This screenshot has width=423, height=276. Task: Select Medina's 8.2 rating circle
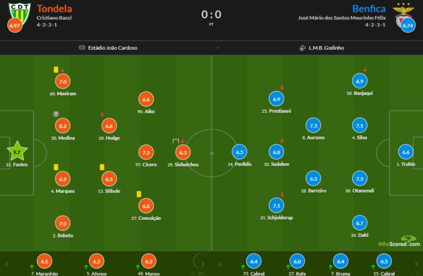pos(62,125)
